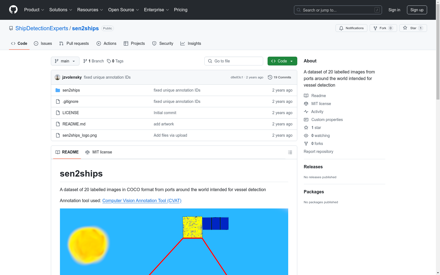Expand the Open Source menu
Viewport: 440px width, 275px height.
pos(123,10)
